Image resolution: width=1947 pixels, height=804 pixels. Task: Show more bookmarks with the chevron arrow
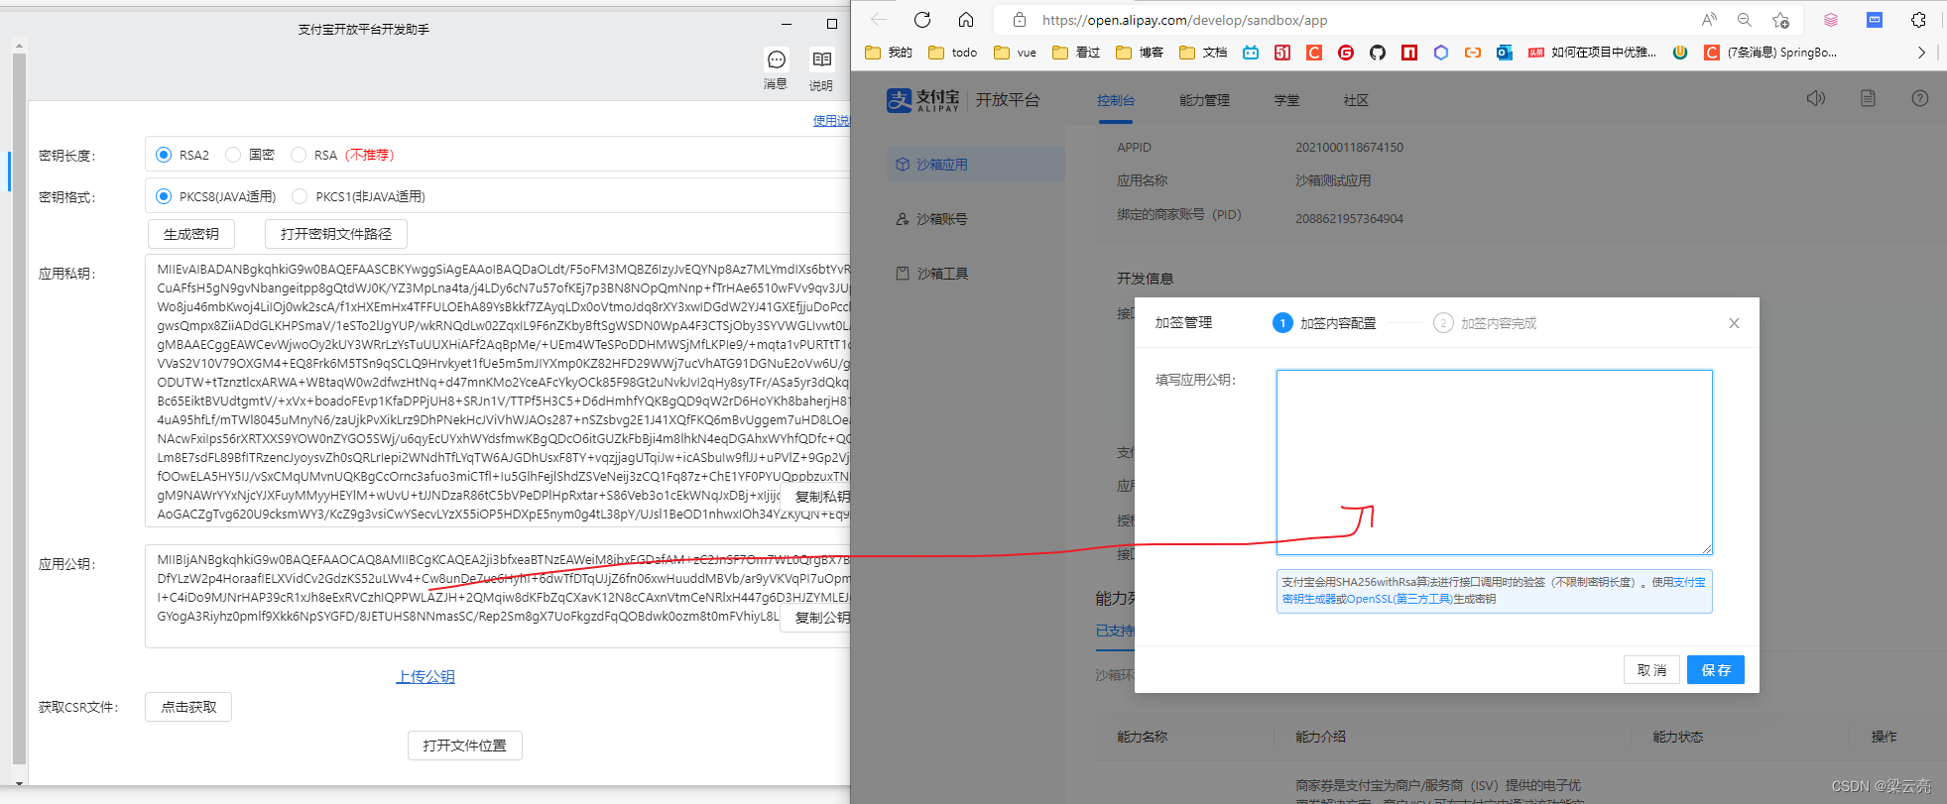(1921, 53)
